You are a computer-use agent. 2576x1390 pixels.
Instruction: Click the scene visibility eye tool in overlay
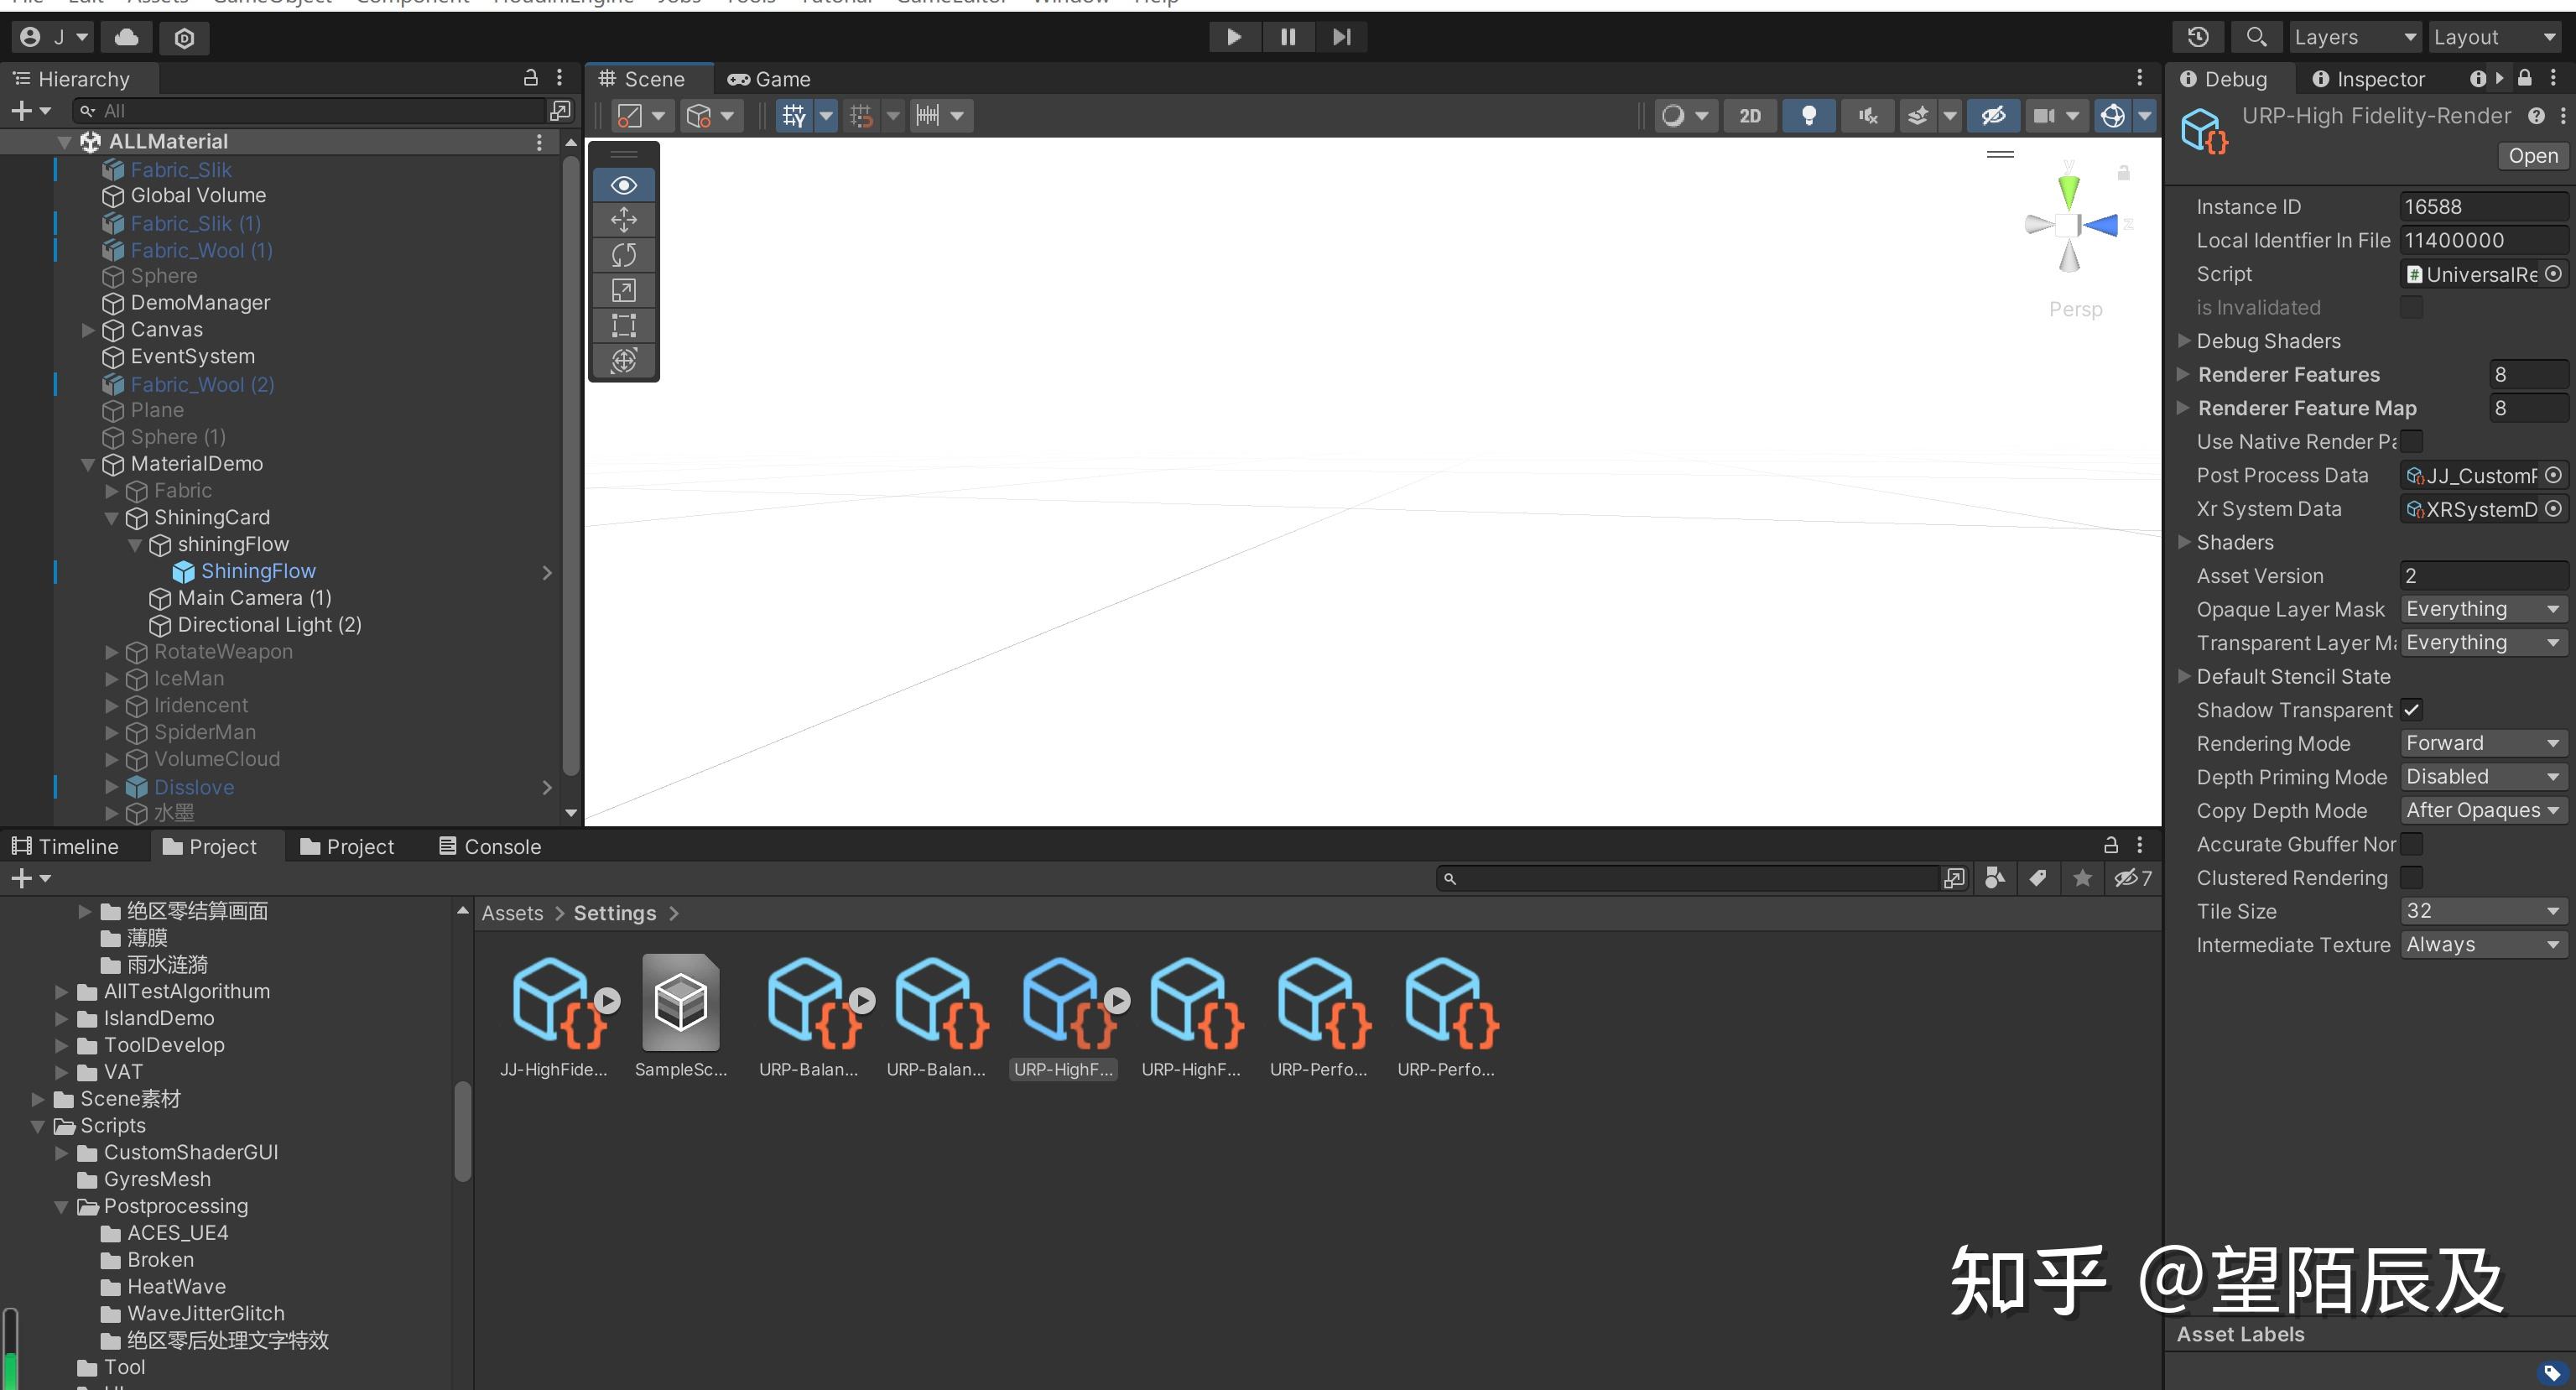[x=623, y=184]
